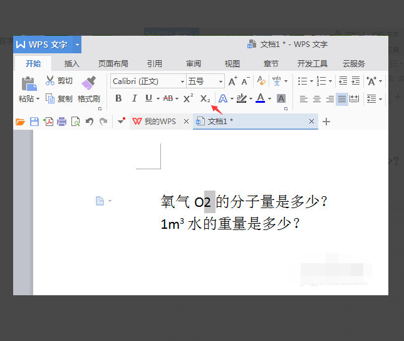
Task: Cut selection with the scissors icon
Action: (49, 80)
